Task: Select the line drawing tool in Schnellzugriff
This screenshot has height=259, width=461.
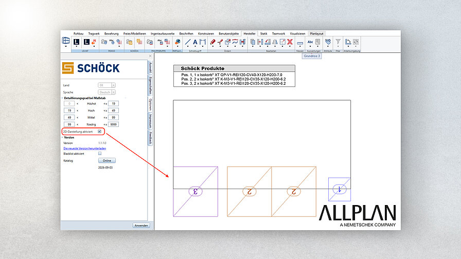Action: coord(188,42)
